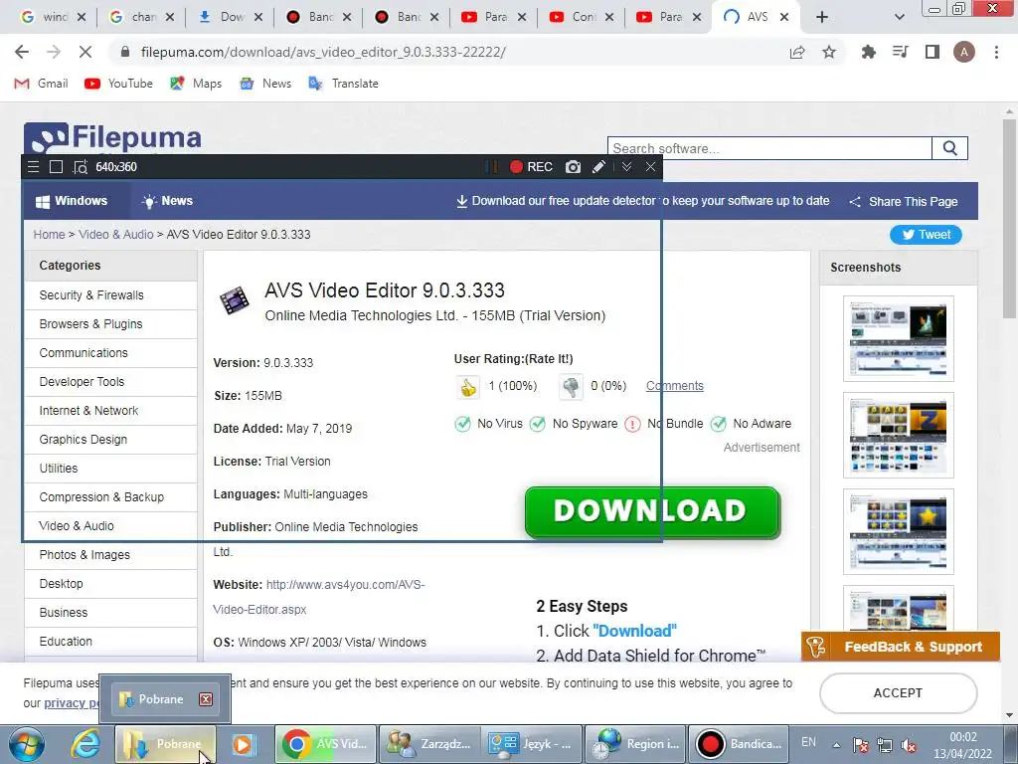Screen dimensions: 1018x764
Task: Open the Chrome extensions puzzle icon
Action: [x=868, y=52]
